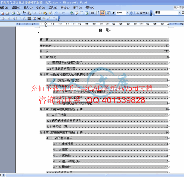184x177 pixels.
Task: Open the 100% zoom dropdown arrow
Action: click(127, 13)
